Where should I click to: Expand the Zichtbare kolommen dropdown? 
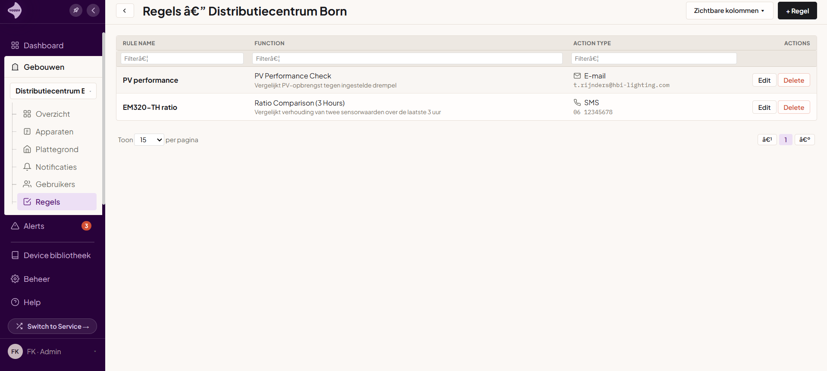pos(729,11)
